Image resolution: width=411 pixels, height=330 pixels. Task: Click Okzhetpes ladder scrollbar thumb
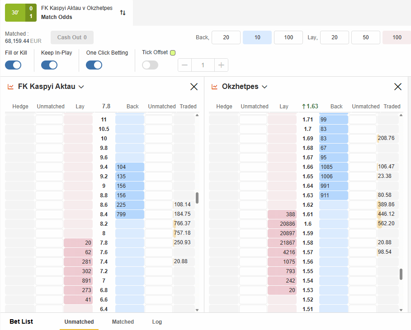[x=401, y=274]
